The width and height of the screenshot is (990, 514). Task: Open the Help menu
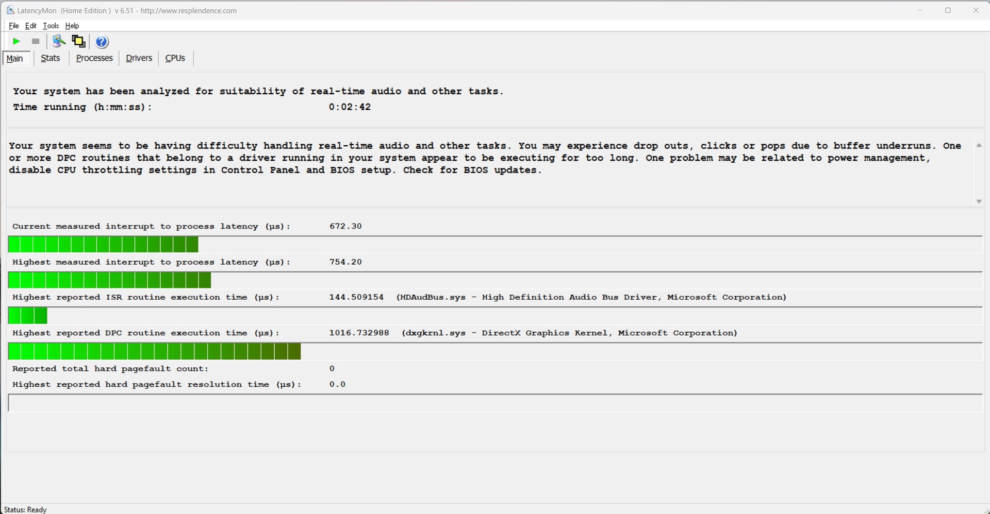(72, 26)
